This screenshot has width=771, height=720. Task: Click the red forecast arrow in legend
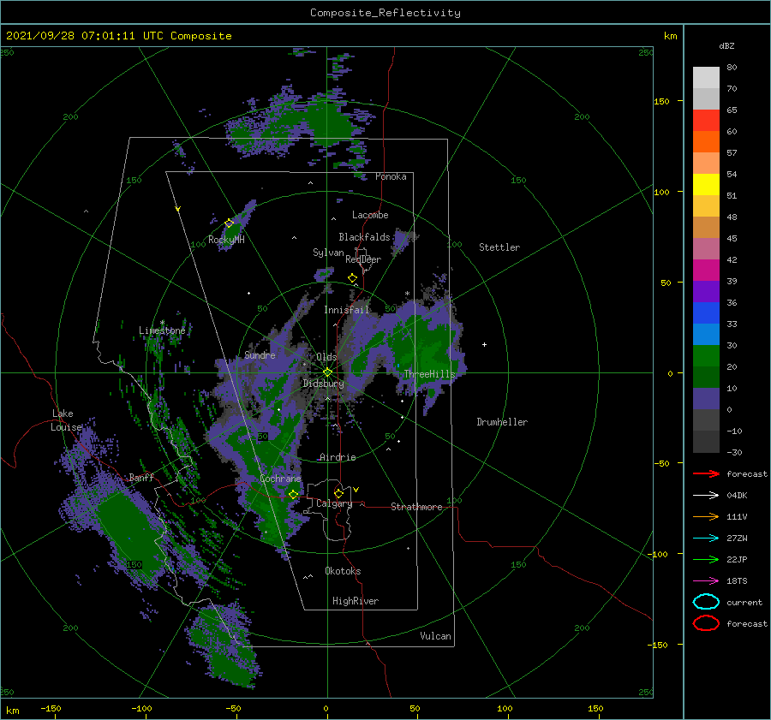pyautogui.click(x=706, y=473)
